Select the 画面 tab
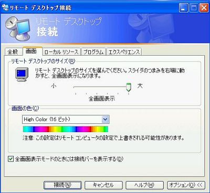210x193 pixels. 31,51
